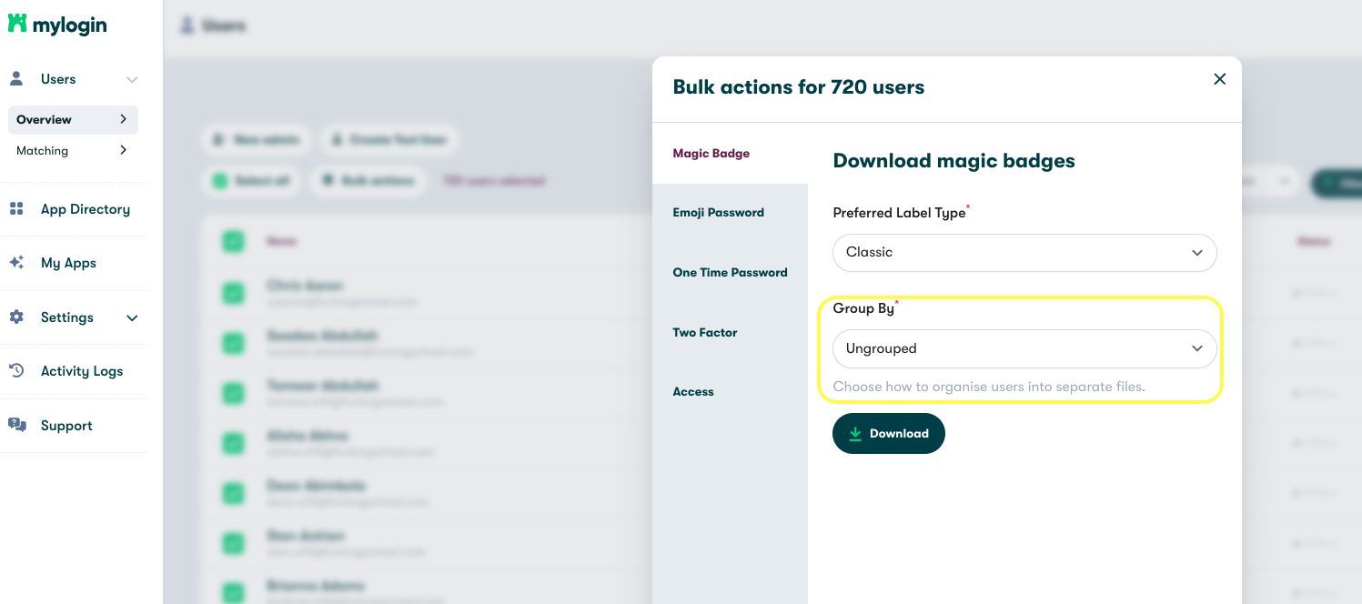Expand the Settings menu chevron
The height and width of the screenshot is (604, 1362).
click(132, 318)
